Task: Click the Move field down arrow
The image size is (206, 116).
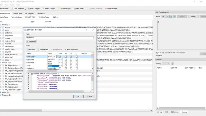Action: click(66, 49)
